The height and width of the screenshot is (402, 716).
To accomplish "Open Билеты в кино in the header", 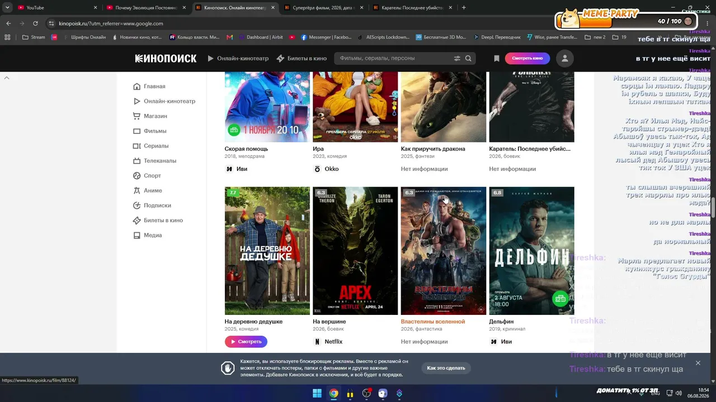I will [302, 58].
